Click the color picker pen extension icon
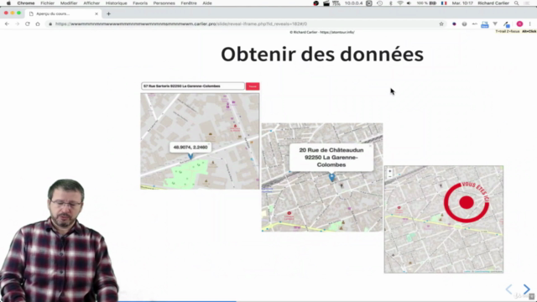This screenshot has width=537, height=302. [x=506, y=24]
